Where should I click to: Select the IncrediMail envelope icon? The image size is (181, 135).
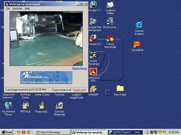coord(137,44)
